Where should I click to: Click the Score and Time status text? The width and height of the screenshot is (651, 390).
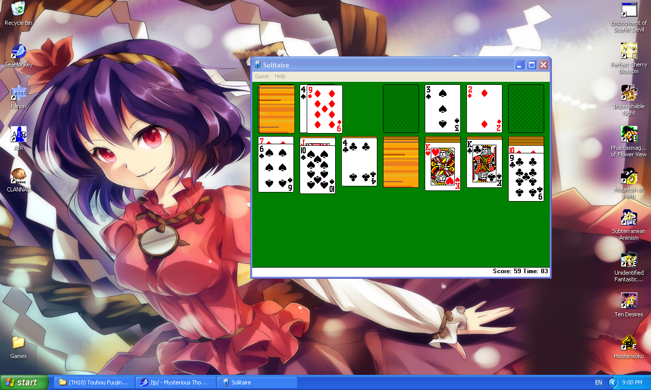[520, 271]
